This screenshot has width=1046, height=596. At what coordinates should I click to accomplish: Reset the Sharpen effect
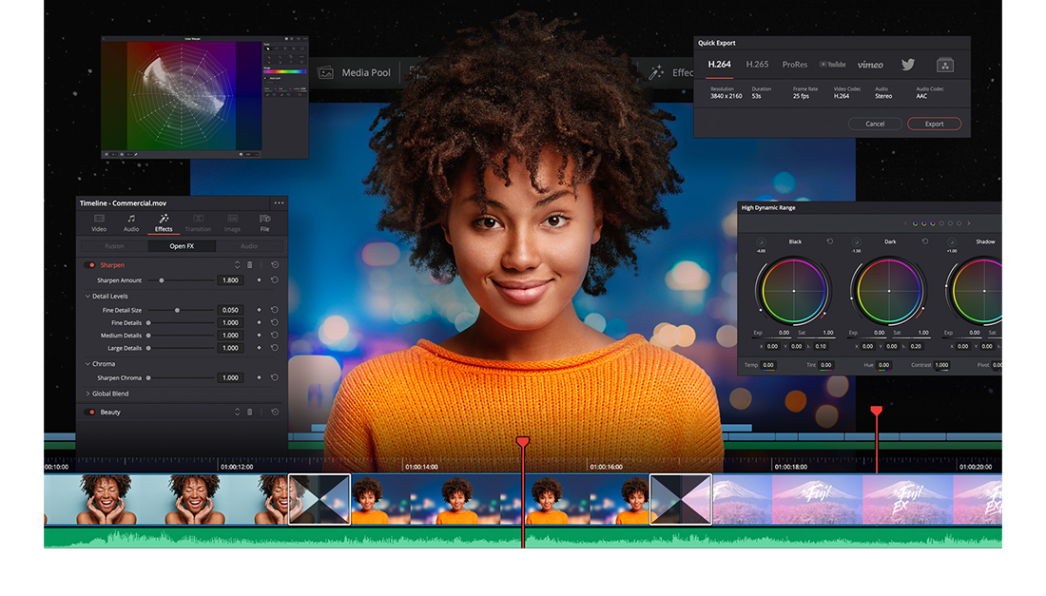pos(275,264)
